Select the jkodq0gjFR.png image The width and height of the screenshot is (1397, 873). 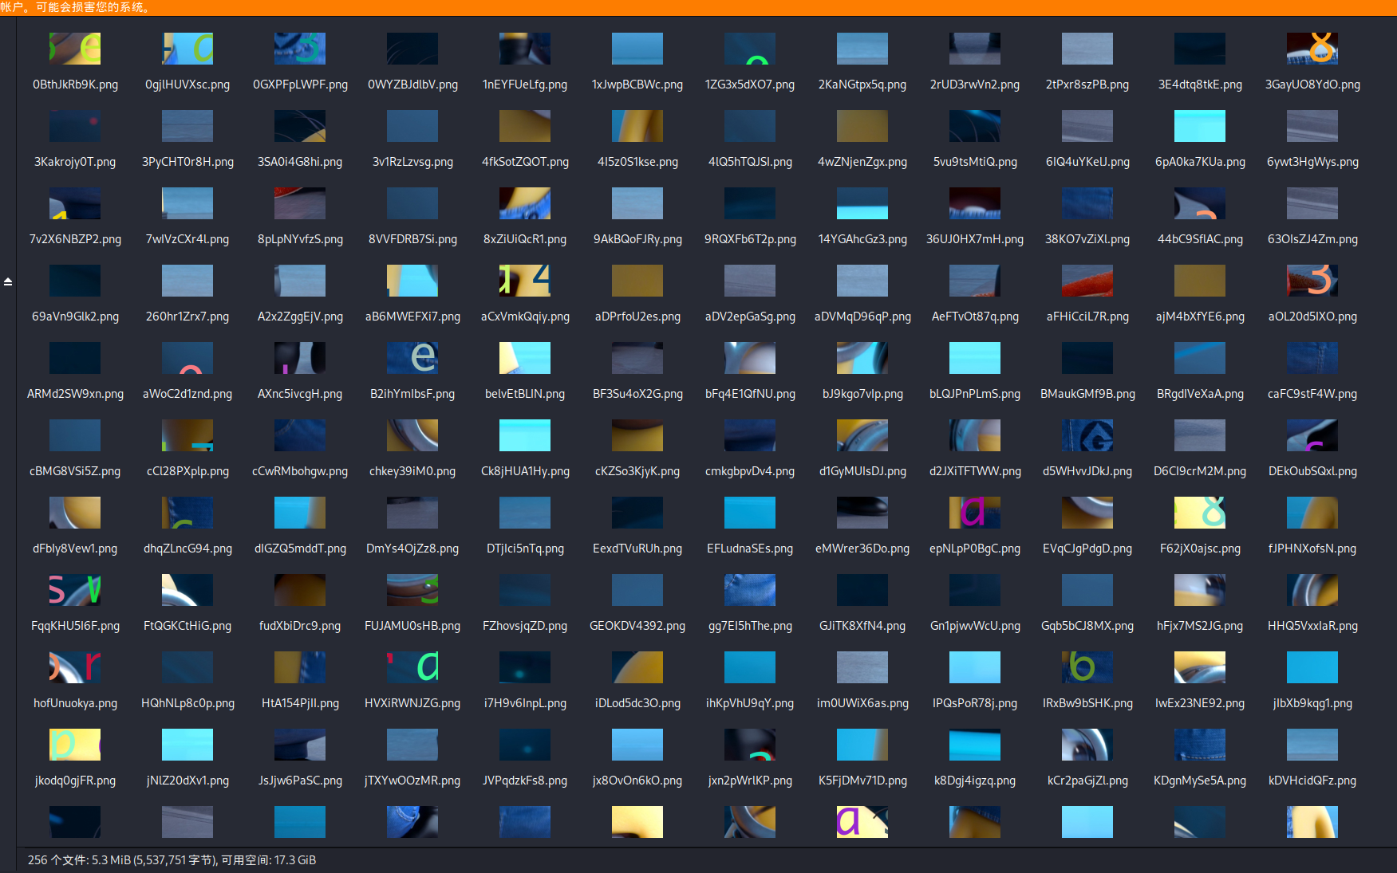point(74,745)
